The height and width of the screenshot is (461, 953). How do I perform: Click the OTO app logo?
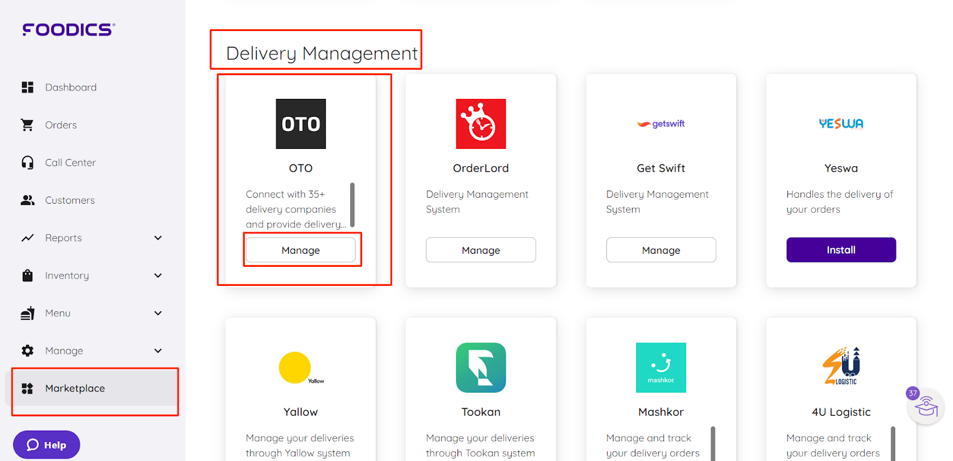(x=301, y=124)
